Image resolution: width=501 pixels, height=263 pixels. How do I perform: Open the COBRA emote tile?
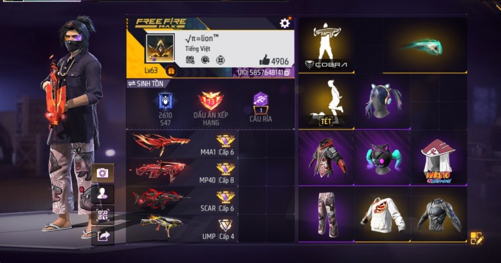(326, 45)
